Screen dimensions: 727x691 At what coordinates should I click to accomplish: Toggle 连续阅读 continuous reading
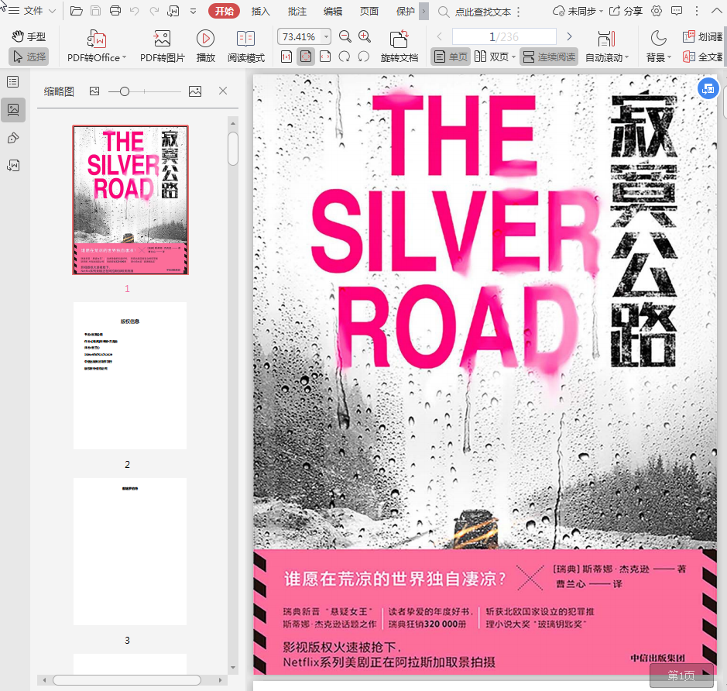point(549,57)
